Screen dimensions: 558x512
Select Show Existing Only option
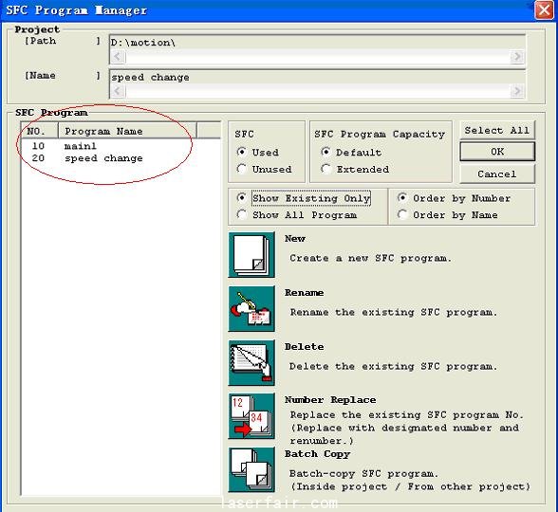(x=242, y=197)
